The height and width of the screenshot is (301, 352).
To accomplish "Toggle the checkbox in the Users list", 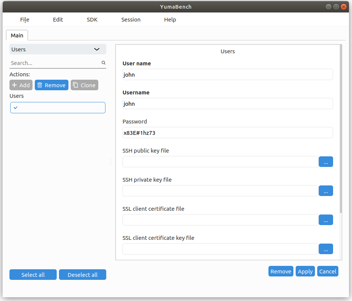I will 16,108.
